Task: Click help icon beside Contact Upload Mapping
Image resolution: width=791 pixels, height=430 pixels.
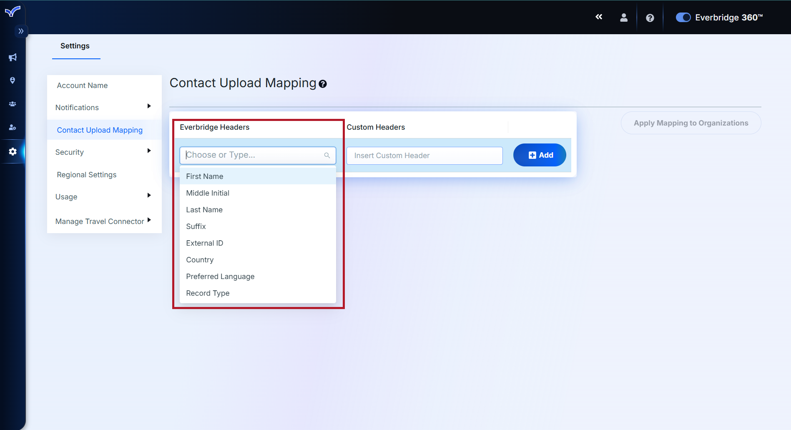Action: [x=323, y=84]
